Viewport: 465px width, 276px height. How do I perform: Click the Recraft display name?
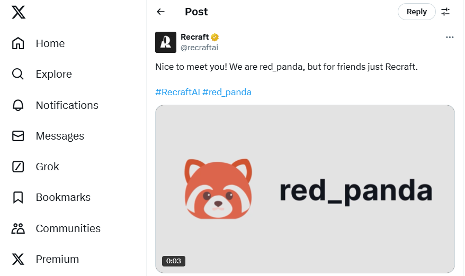tap(195, 36)
